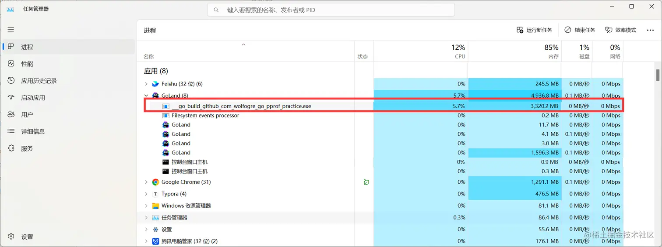Expand the 任务管理器 process row

(146, 217)
